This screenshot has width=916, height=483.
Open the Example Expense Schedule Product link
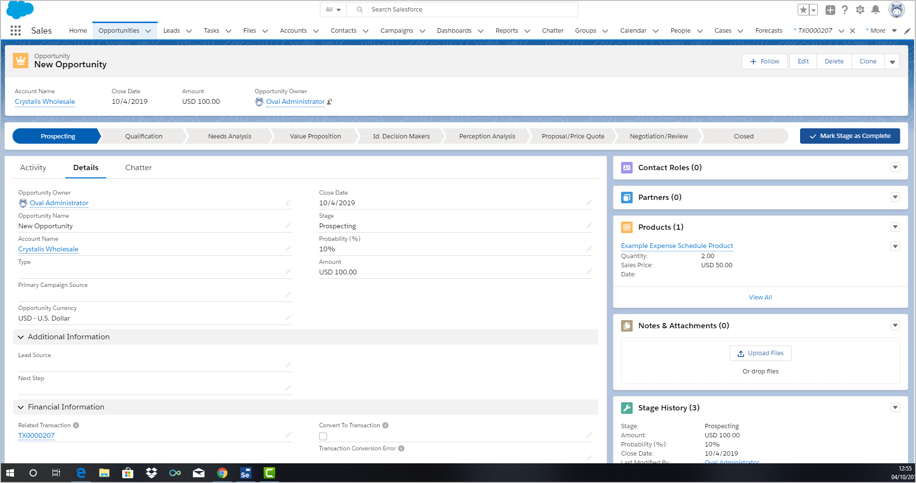pyautogui.click(x=677, y=246)
